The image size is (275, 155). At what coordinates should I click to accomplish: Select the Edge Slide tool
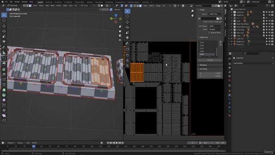[4, 105]
